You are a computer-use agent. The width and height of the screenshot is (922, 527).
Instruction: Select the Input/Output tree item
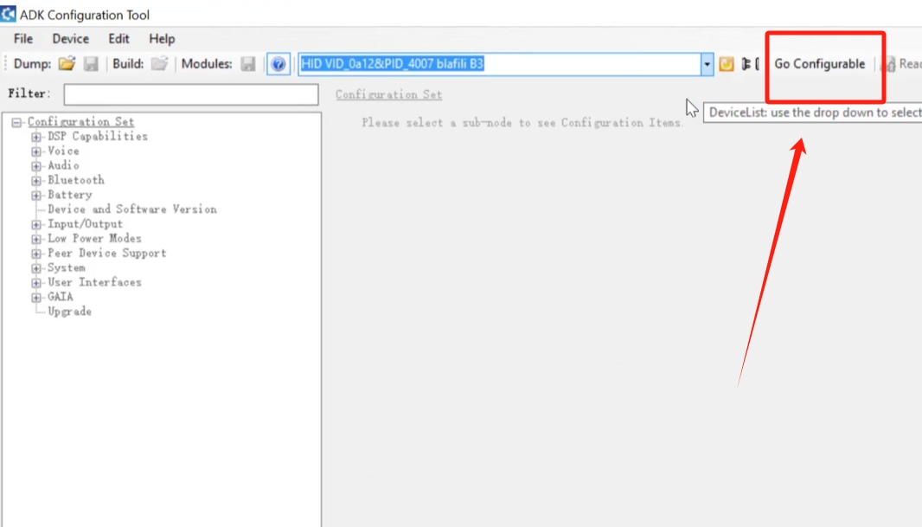[x=86, y=224]
